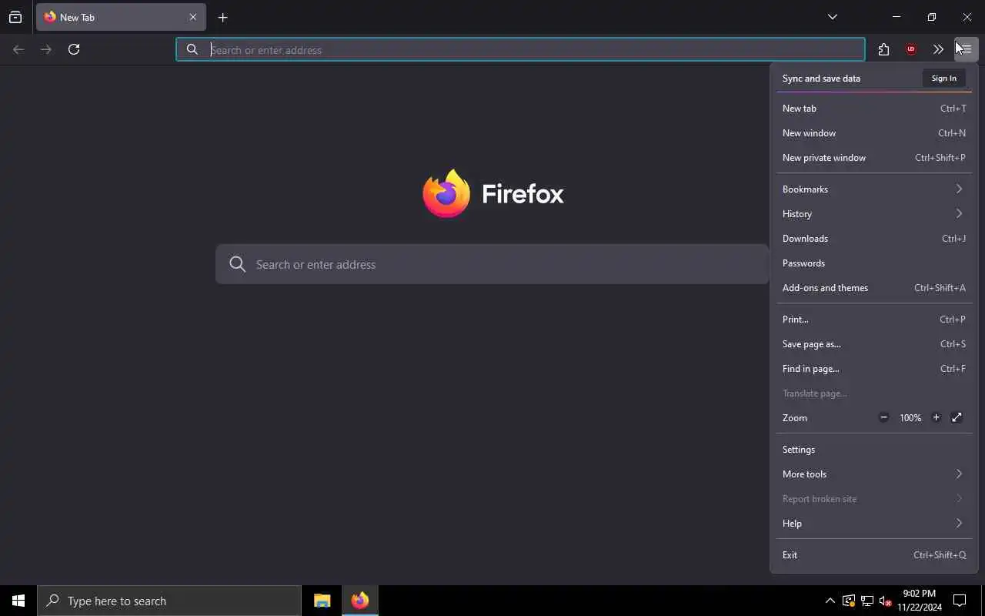The image size is (985, 616).
Task: Open File Explorer from taskbar
Action: [x=322, y=601]
